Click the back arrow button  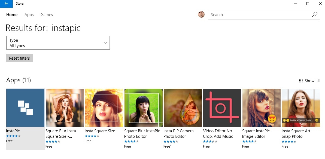6,4
